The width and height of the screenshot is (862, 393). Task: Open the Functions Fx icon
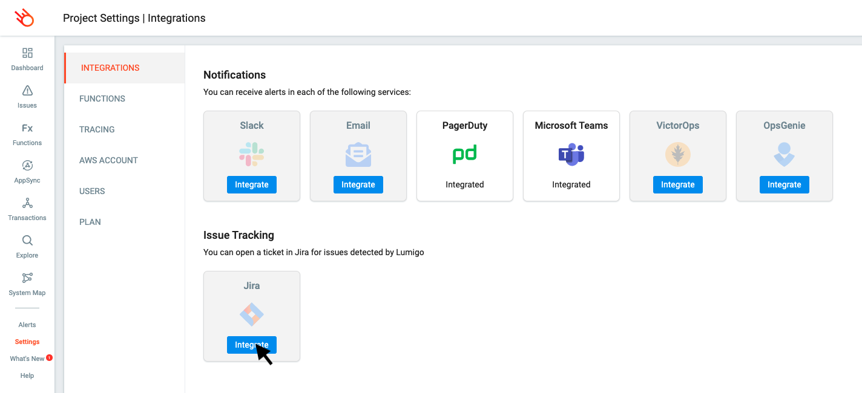(27, 128)
